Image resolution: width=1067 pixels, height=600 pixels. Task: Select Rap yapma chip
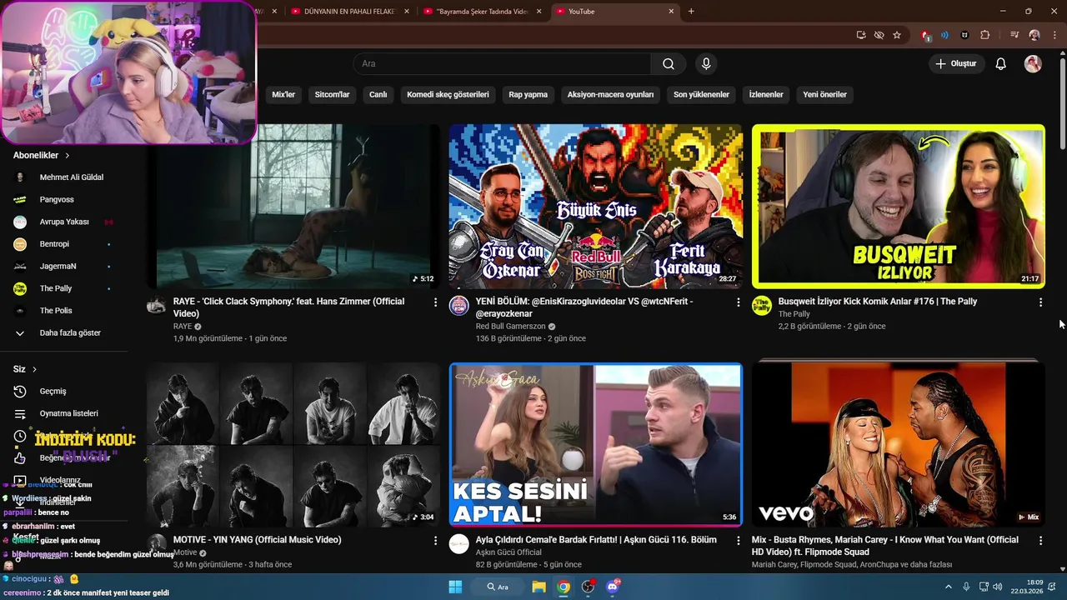[528, 95]
